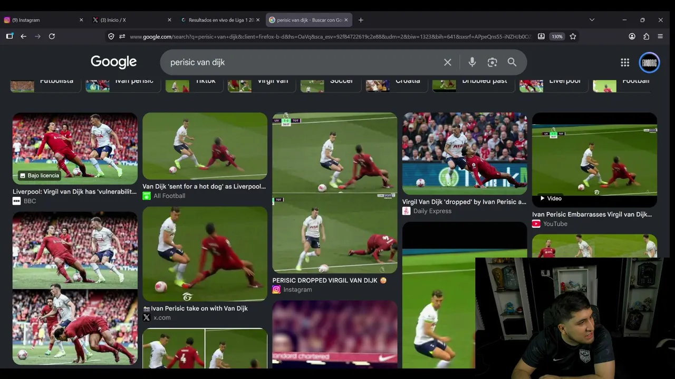Open the YouTube video result thumbnail
The height and width of the screenshot is (379, 675).
[594, 160]
